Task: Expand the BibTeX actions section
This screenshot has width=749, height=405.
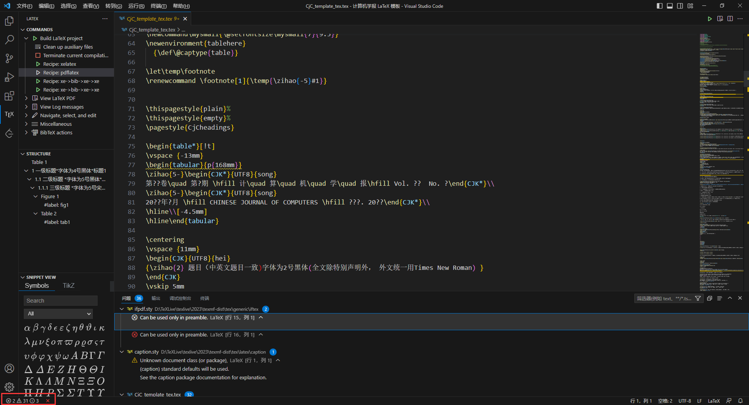Action: click(x=27, y=132)
